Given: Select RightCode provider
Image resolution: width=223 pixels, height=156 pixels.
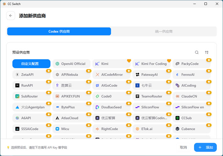Looking at the screenshot, I should coord(111,129).
